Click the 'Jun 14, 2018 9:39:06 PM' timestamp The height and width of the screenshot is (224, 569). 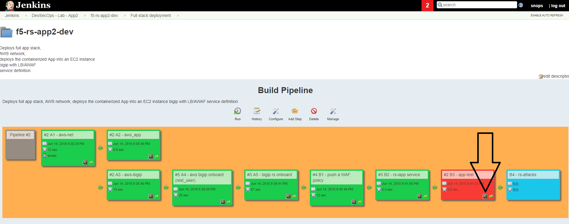pos(197,189)
